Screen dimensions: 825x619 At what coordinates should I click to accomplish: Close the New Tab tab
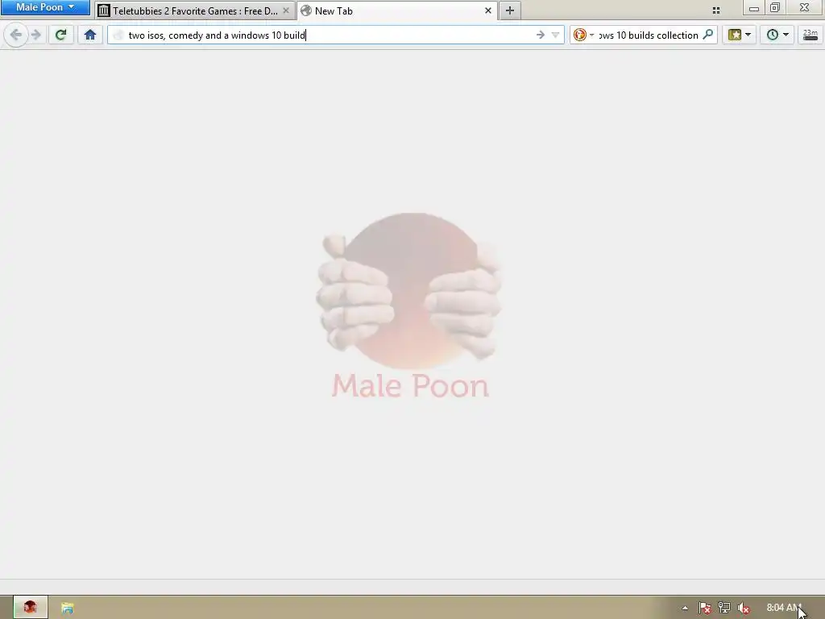click(x=487, y=10)
